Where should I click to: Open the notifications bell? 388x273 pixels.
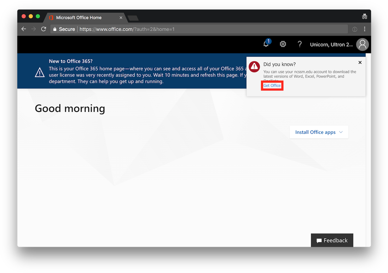pos(266,44)
